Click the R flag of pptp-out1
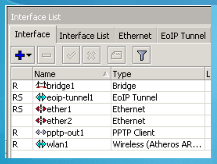 coord(15,133)
